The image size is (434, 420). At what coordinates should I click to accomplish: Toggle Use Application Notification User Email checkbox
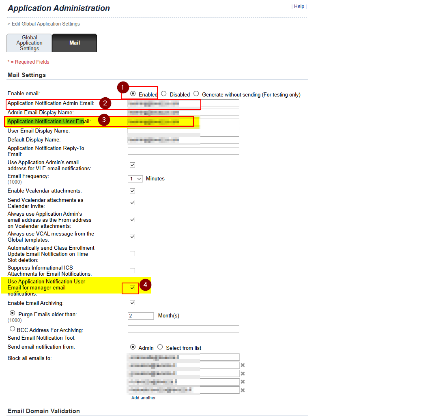(132, 288)
